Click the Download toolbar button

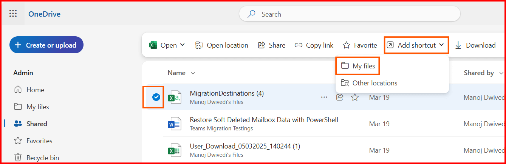pyautogui.click(x=475, y=45)
